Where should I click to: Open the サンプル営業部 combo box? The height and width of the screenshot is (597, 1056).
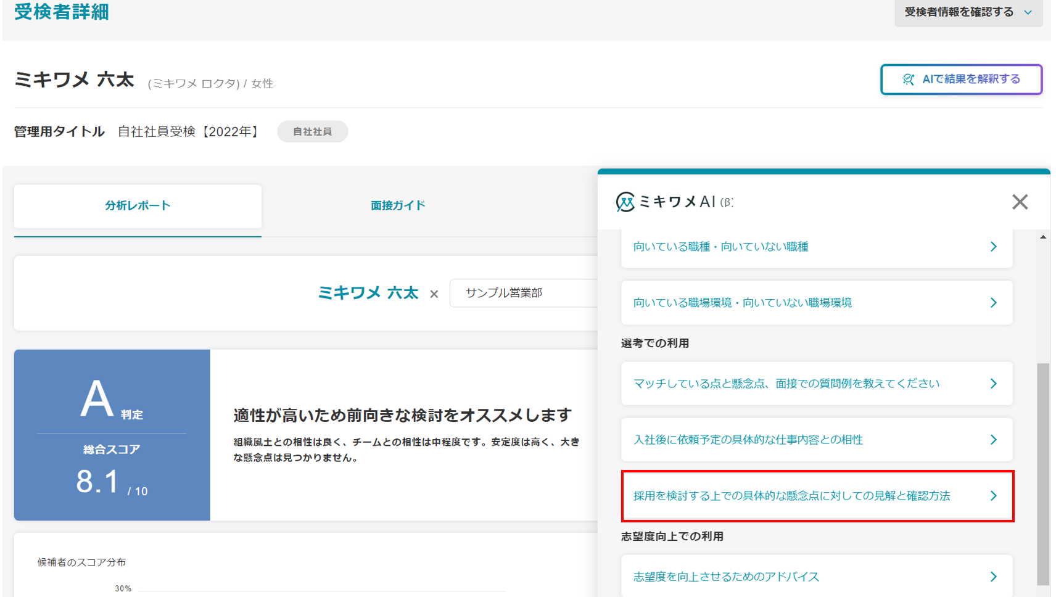click(524, 293)
